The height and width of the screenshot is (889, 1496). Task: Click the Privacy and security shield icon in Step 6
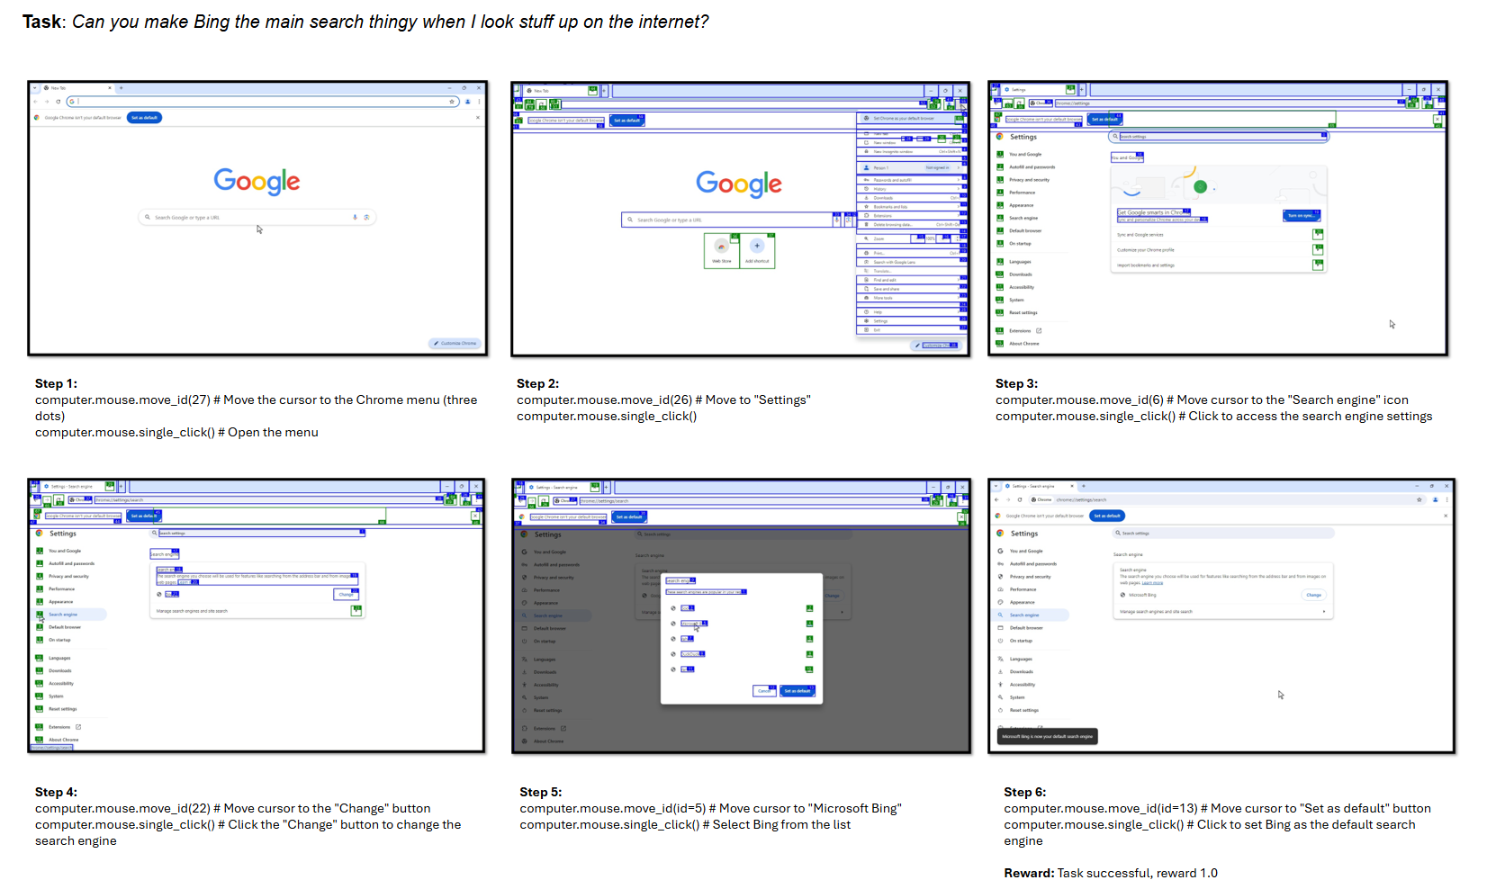[1000, 577]
